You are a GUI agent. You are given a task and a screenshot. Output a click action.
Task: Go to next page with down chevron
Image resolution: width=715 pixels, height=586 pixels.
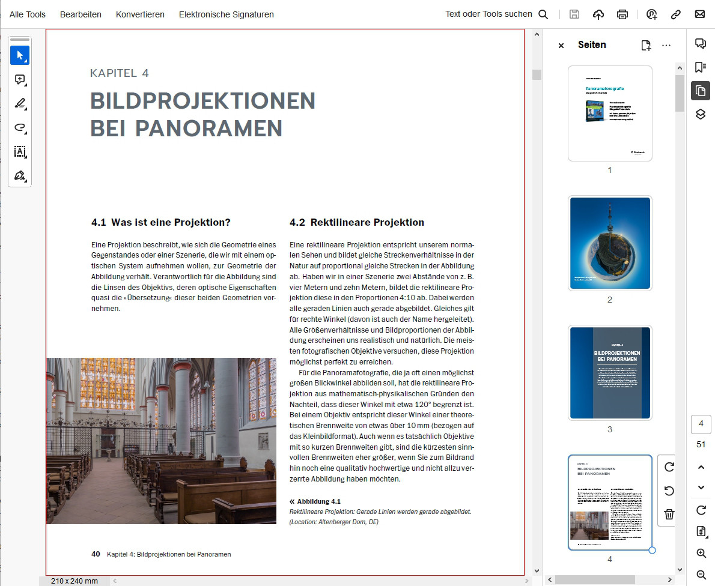pos(701,487)
